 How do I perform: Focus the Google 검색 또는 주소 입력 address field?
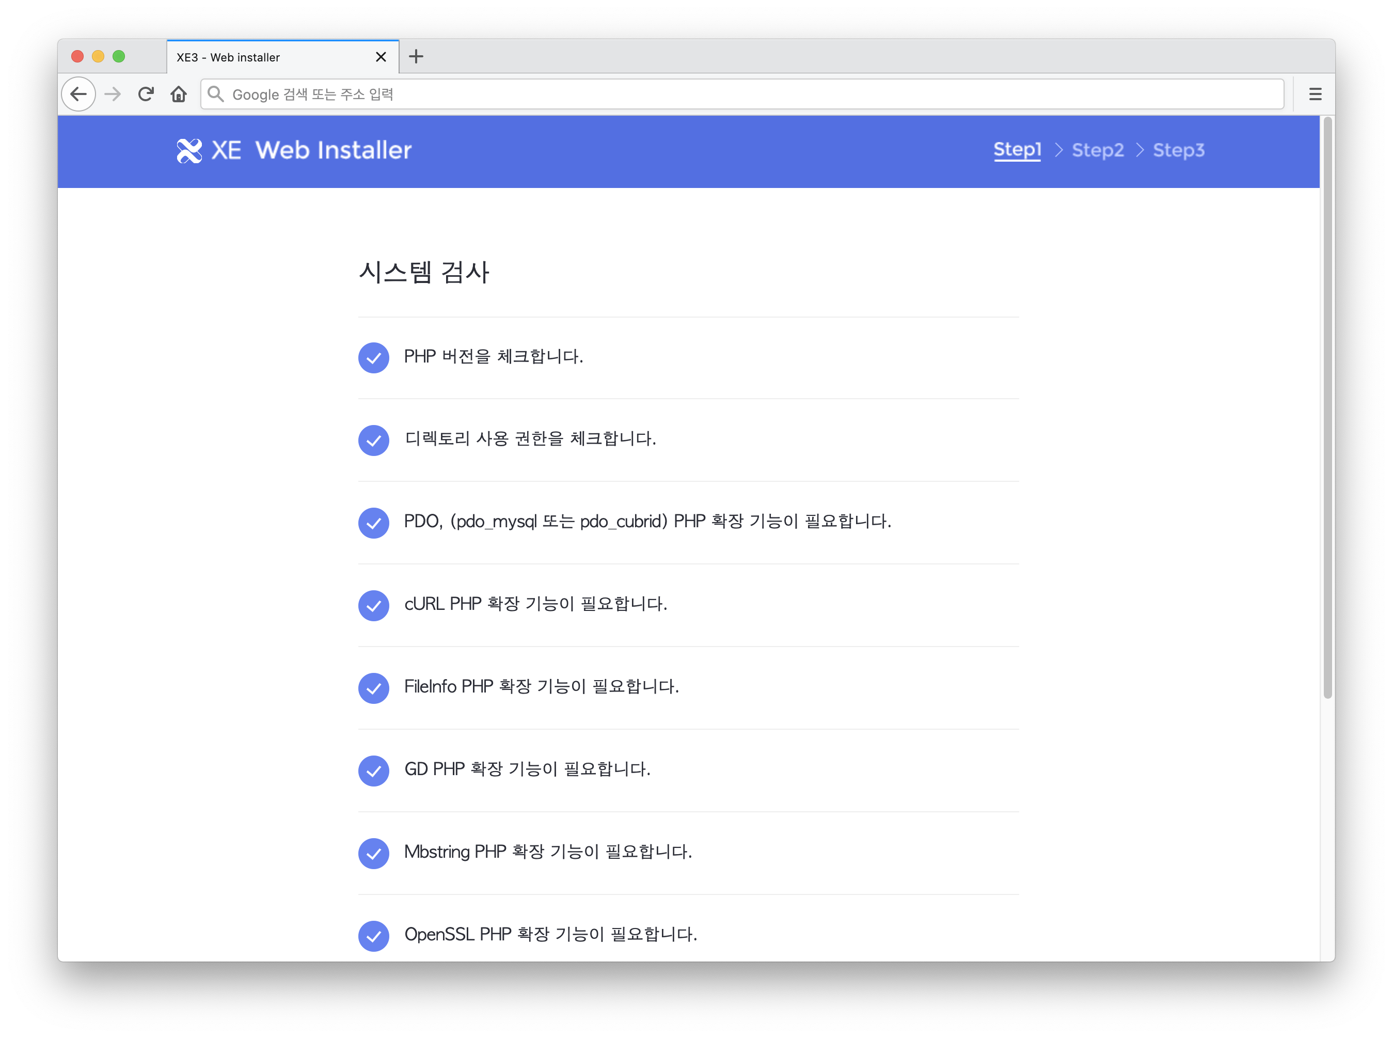(x=742, y=95)
